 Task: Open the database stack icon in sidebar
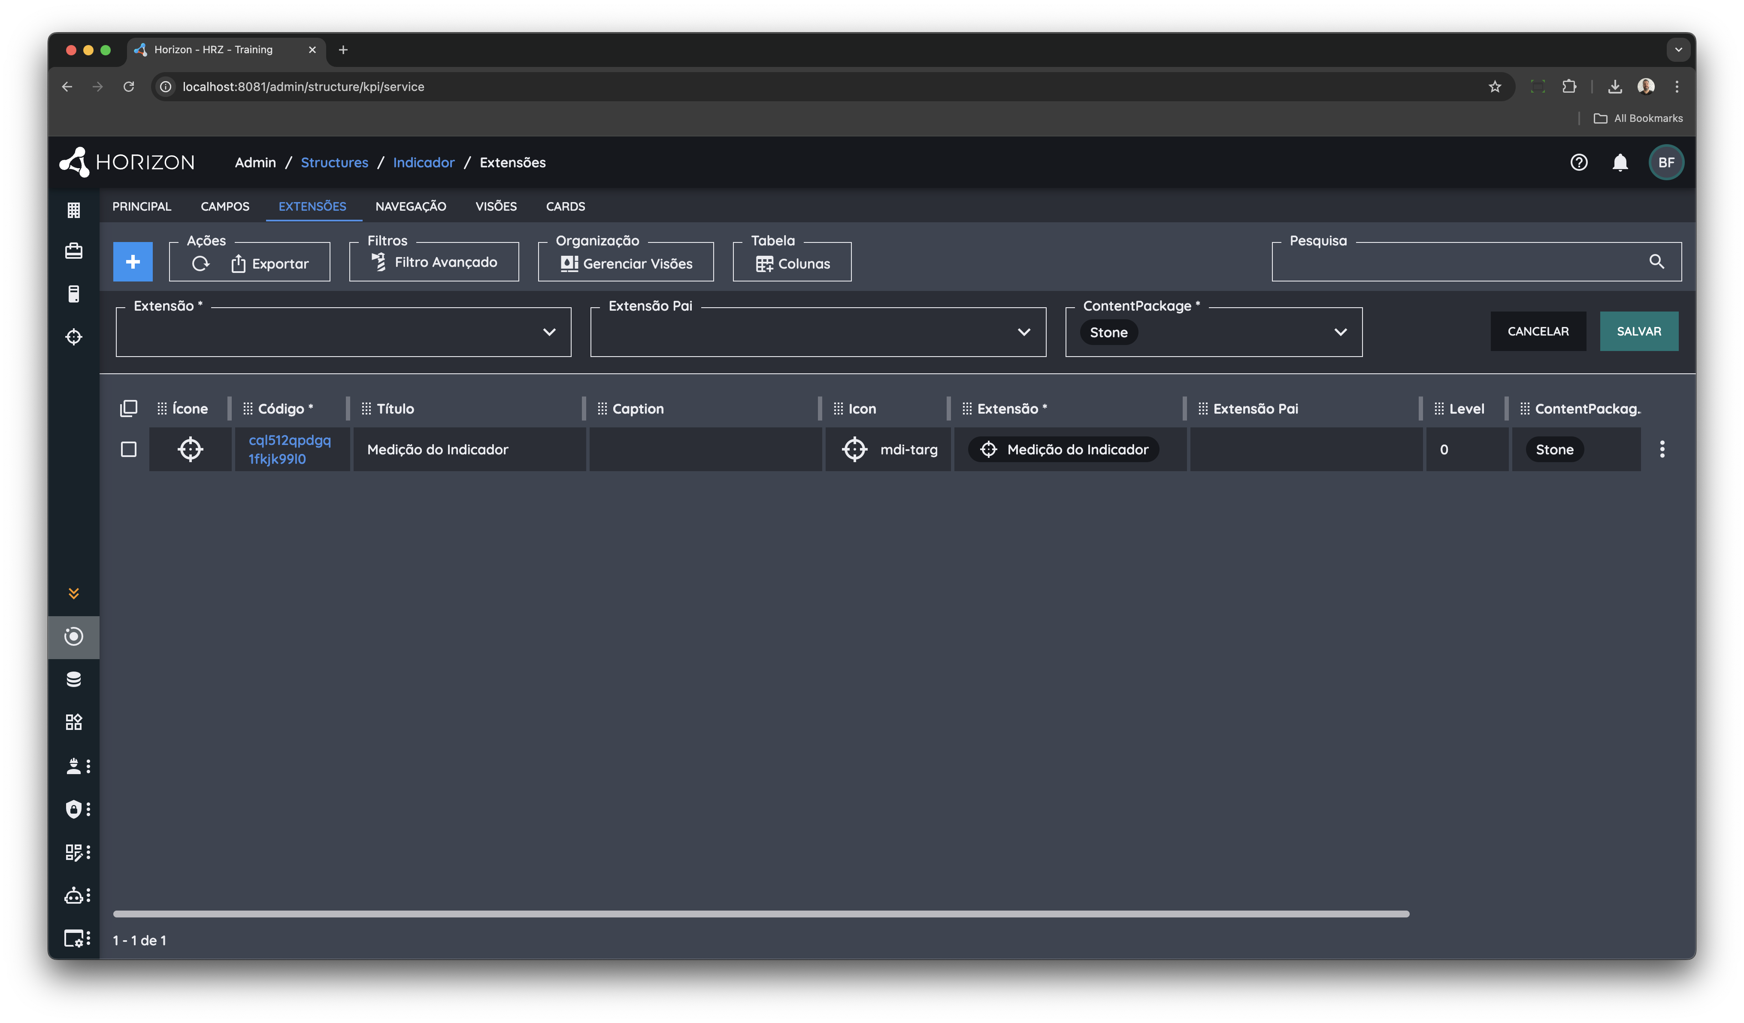tap(73, 680)
